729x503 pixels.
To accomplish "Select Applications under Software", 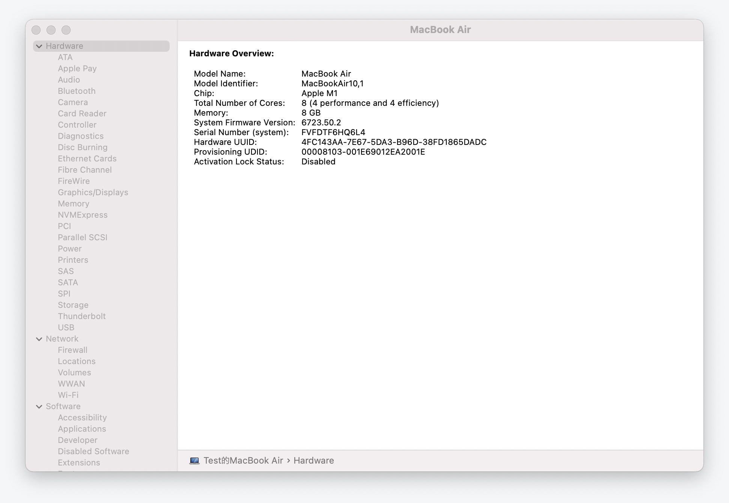I will point(82,429).
